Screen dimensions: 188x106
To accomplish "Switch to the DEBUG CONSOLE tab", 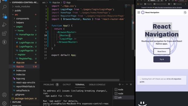I will click(x=97, y=85).
